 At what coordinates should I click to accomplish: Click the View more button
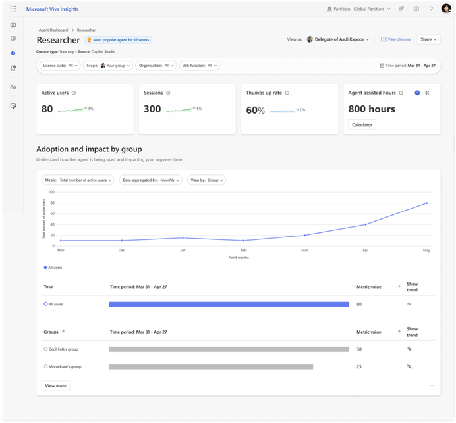click(55, 386)
